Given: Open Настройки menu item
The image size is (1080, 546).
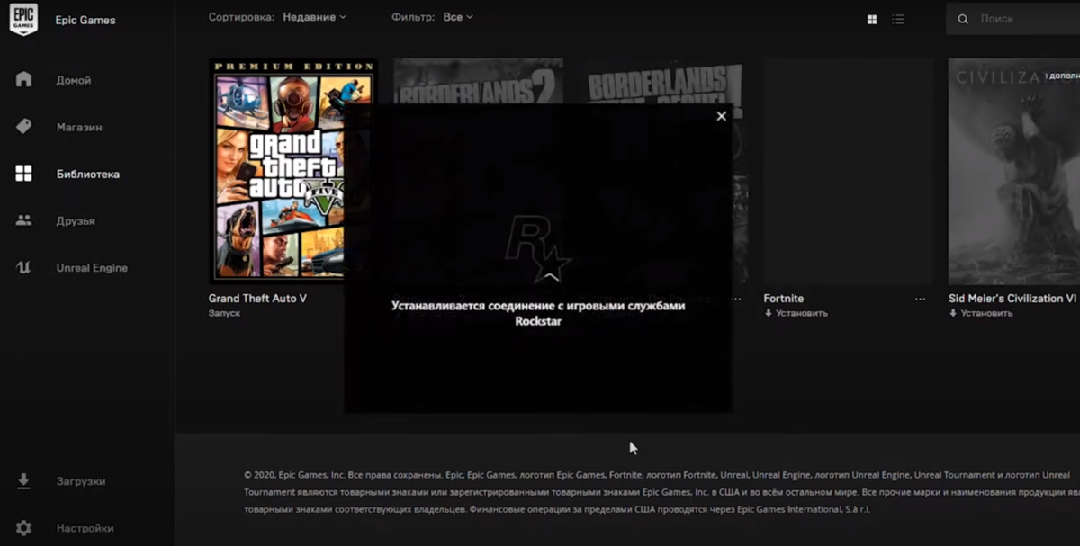Looking at the screenshot, I should tap(85, 528).
